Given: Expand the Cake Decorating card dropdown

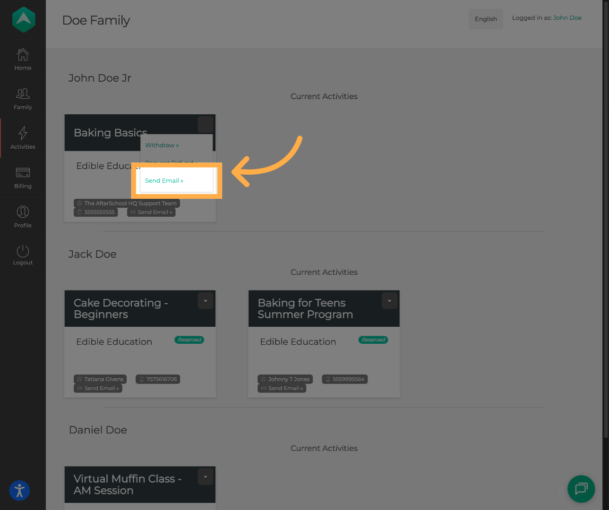Looking at the screenshot, I should click(205, 301).
